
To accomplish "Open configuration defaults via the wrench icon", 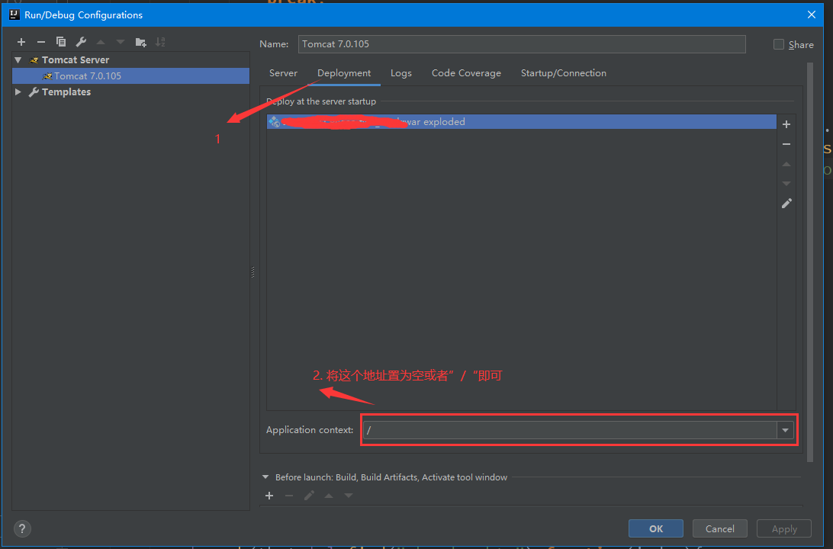I will click(81, 42).
